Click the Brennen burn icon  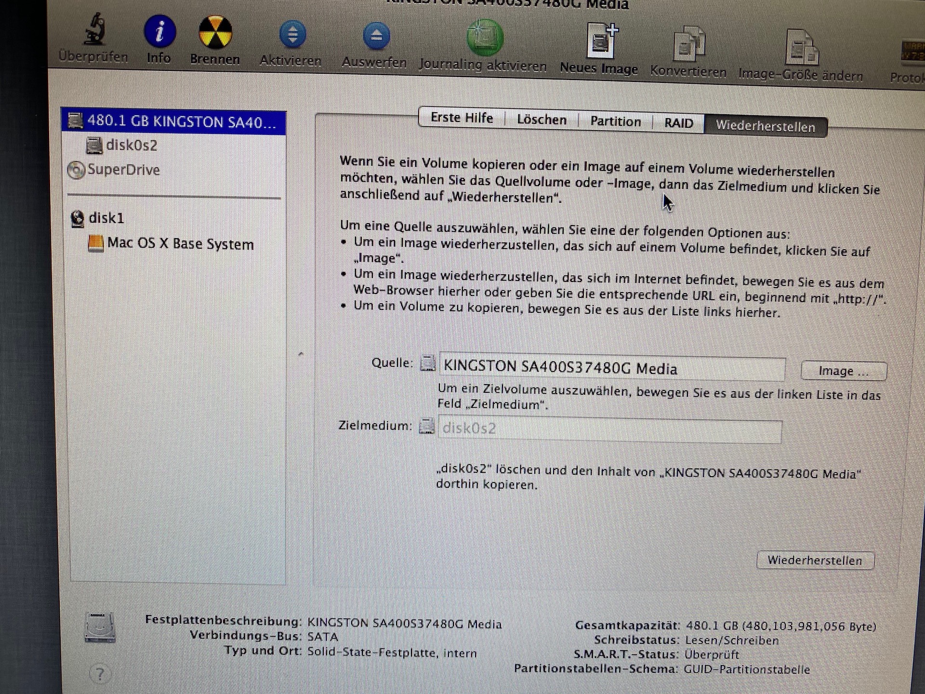(215, 33)
